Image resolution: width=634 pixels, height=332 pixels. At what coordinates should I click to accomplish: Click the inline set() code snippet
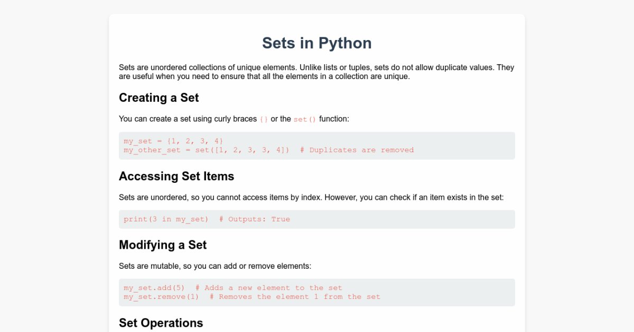pos(305,120)
